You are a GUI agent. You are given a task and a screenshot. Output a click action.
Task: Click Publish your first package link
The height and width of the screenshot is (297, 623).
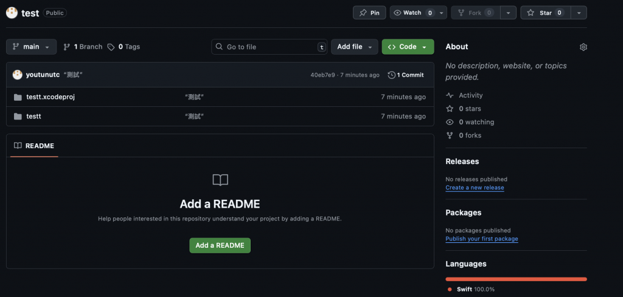pos(482,239)
